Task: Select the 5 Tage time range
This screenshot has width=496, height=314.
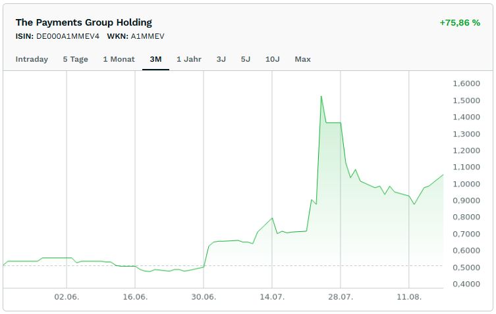Action: coord(75,59)
